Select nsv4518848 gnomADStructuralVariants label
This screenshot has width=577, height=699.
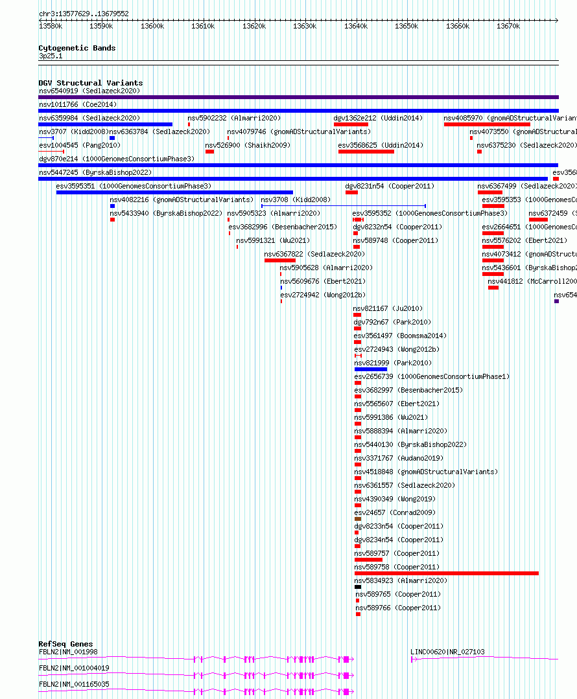426,472
